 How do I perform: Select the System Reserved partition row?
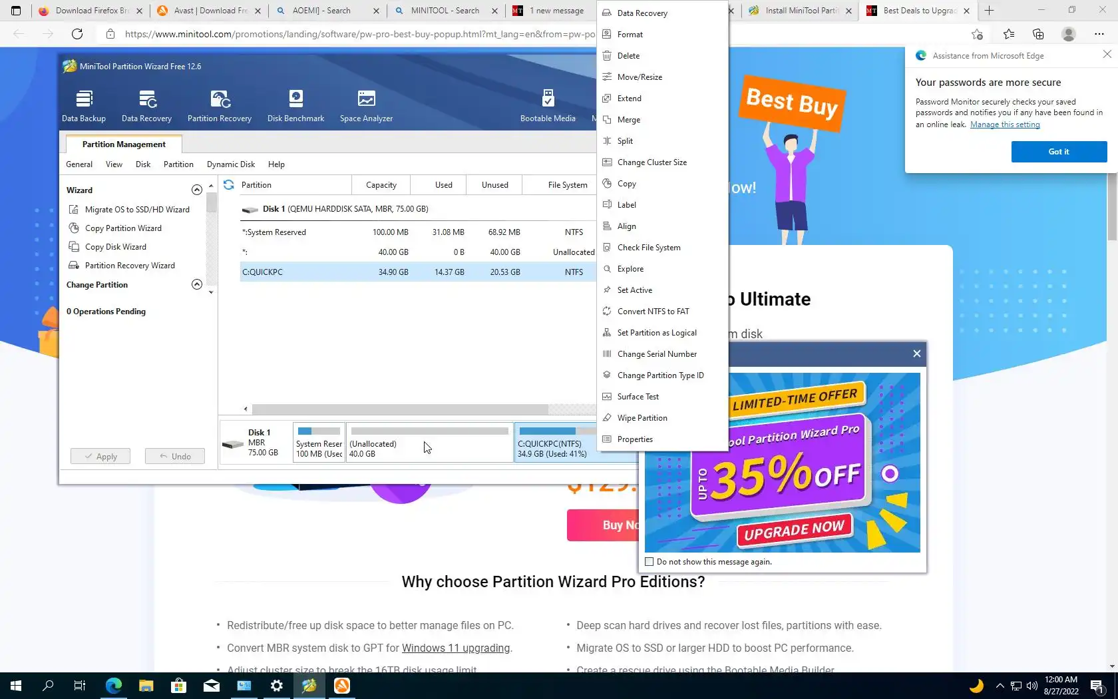click(418, 232)
